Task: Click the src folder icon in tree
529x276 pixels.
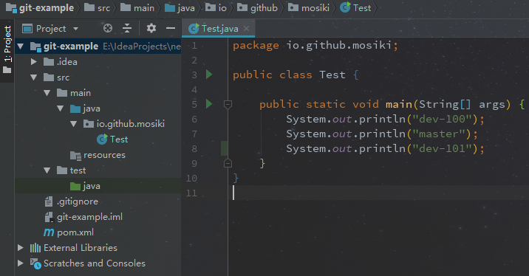Action: click(x=49, y=77)
